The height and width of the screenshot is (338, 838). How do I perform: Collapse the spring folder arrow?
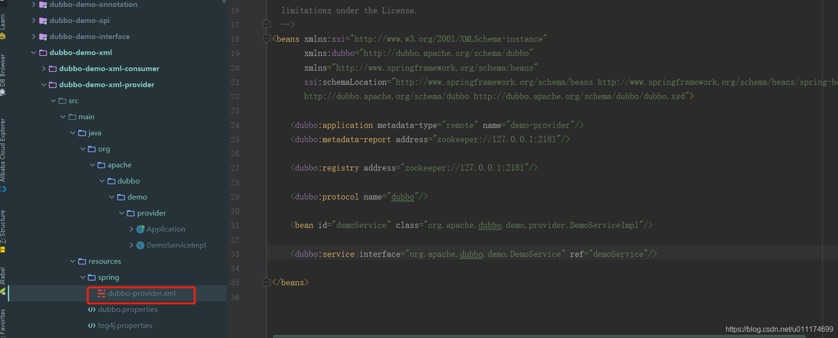pos(83,277)
